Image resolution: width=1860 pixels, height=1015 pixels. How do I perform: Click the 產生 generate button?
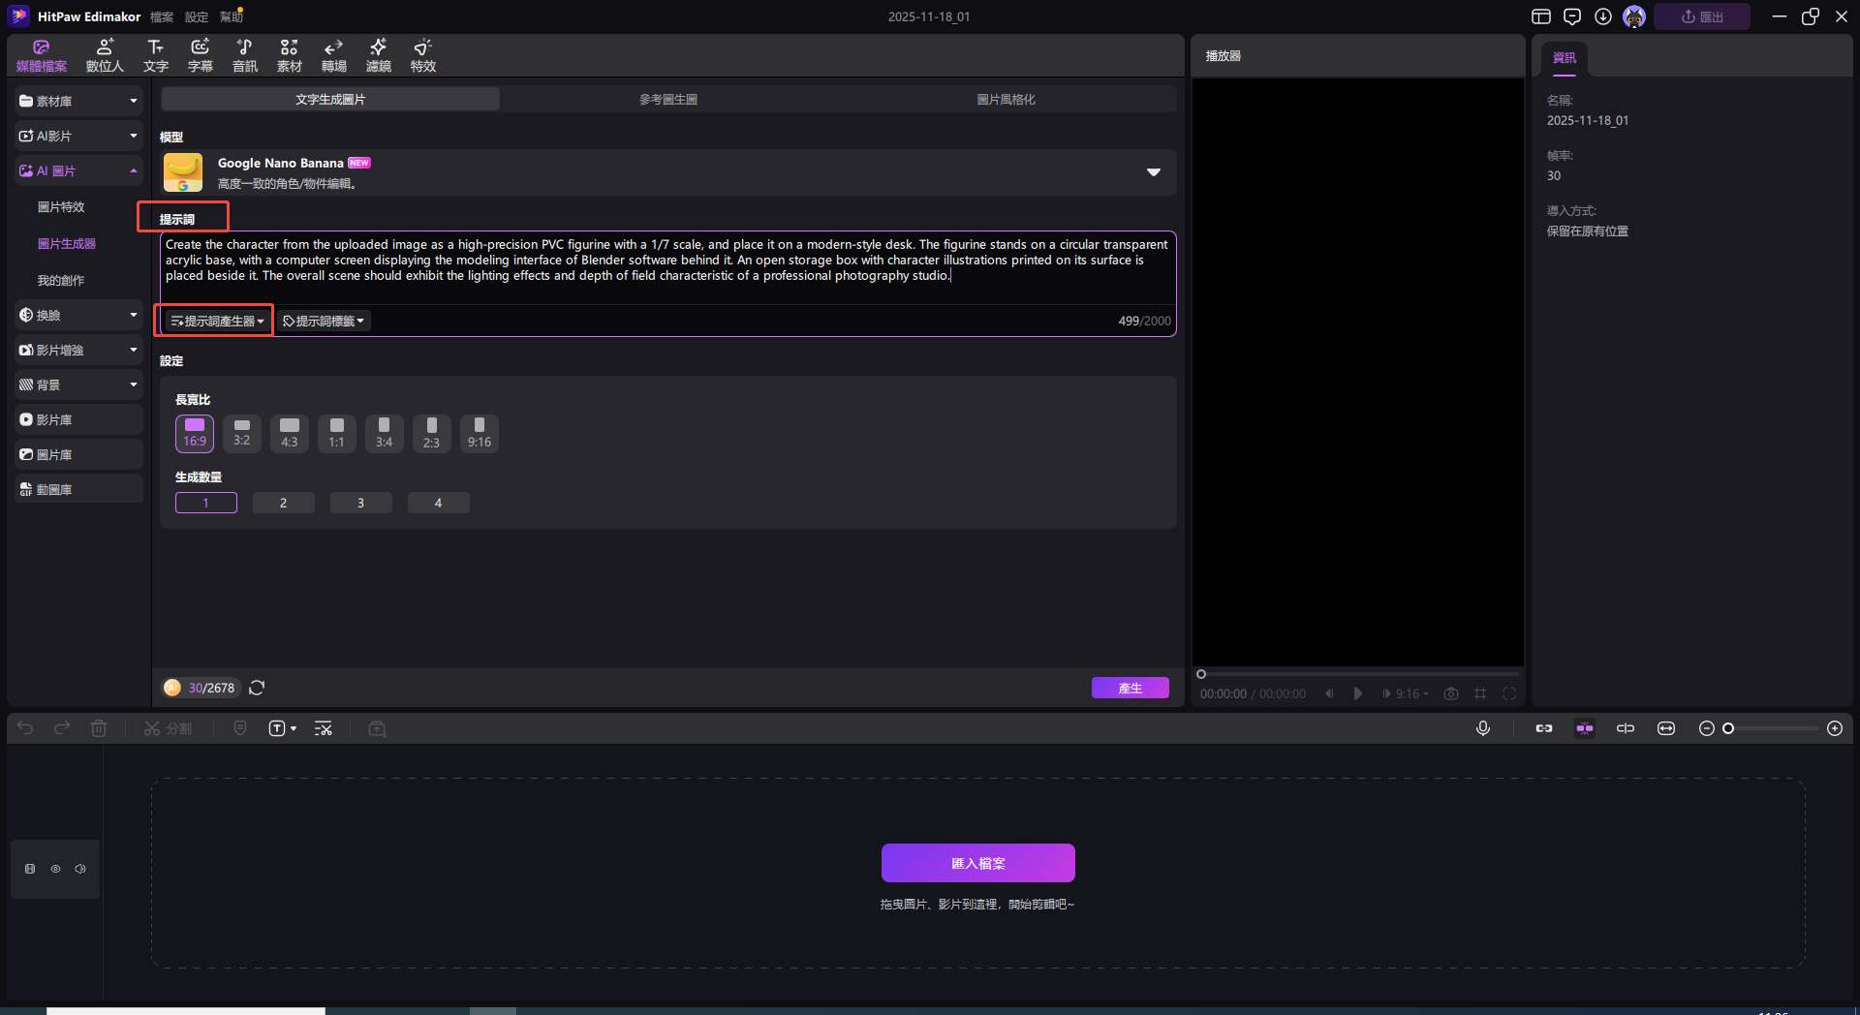coord(1130,688)
